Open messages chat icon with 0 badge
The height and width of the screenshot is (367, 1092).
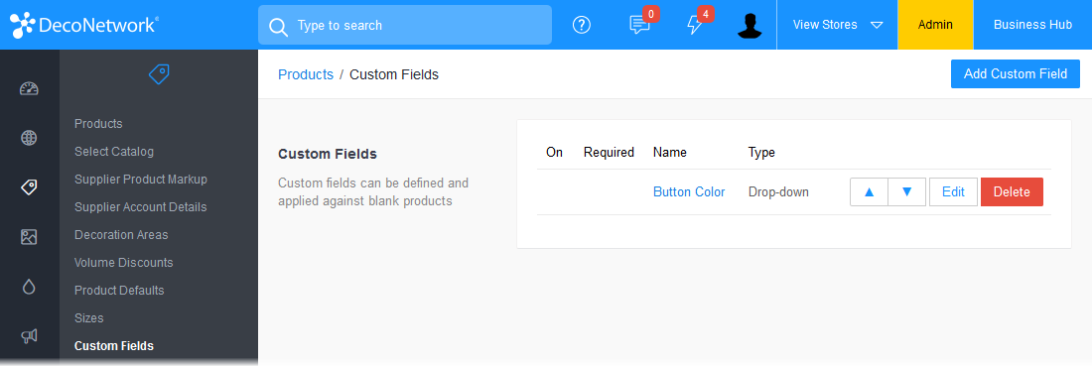tap(640, 24)
